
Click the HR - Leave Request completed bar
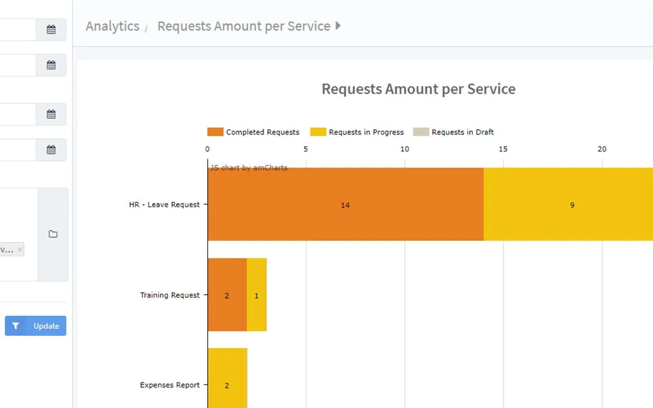point(346,204)
